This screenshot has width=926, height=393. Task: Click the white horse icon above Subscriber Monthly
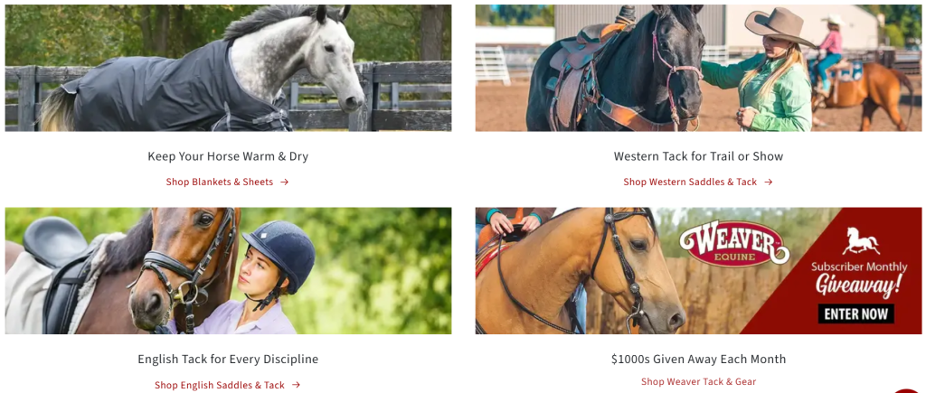point(861,240)
